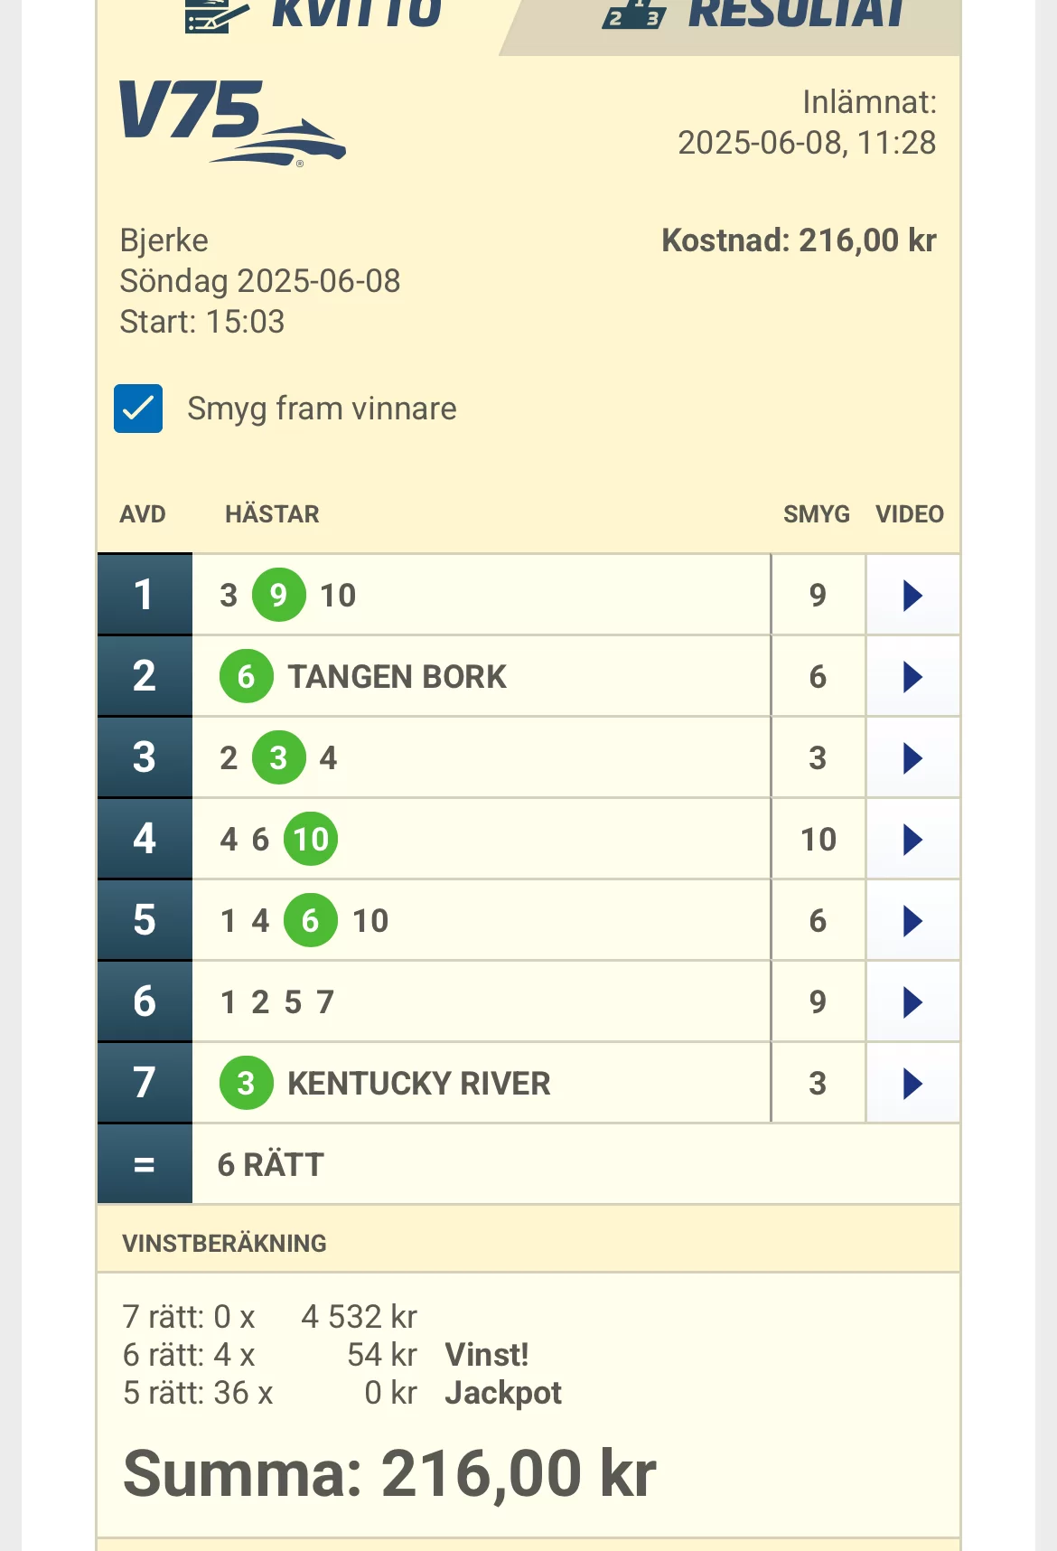Click the Vinstberäkning section header
This screenshot has height=1551, width=1057.
(224, 1244)
